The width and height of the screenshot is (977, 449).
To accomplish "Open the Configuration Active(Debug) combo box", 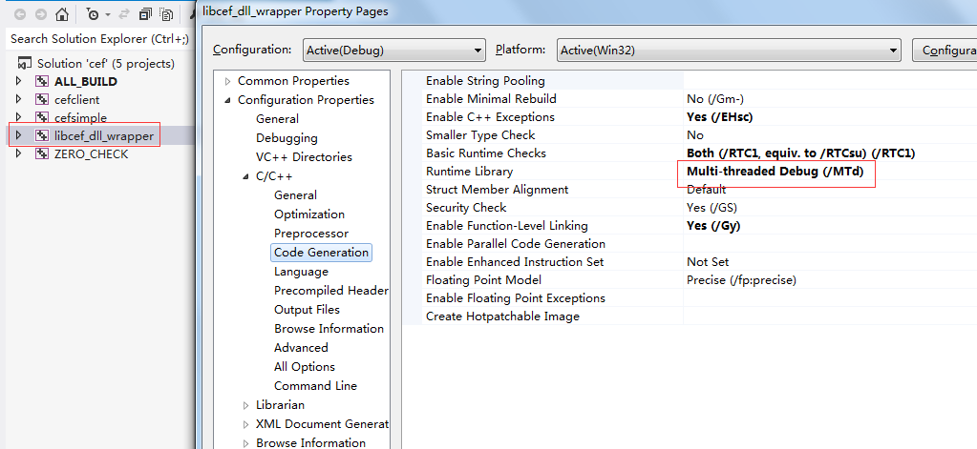I will [394, 51].
